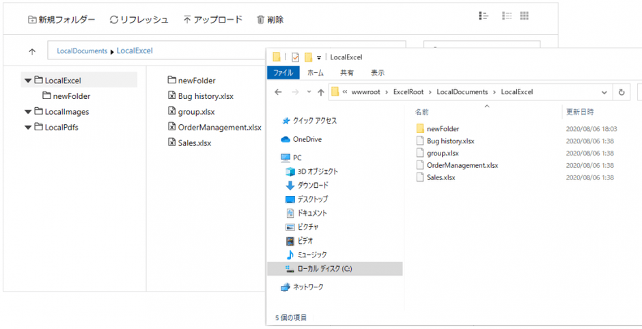
Task: Click the 新規フォルダー new folder button
Action: pos(61,20)
